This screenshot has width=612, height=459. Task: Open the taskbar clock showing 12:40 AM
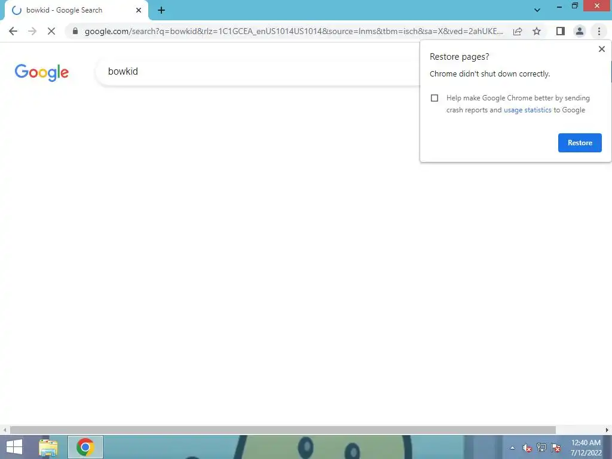(x=586, y=448)
